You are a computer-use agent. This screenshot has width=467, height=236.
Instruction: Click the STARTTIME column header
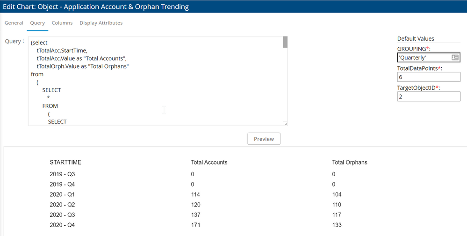point(65,163)
